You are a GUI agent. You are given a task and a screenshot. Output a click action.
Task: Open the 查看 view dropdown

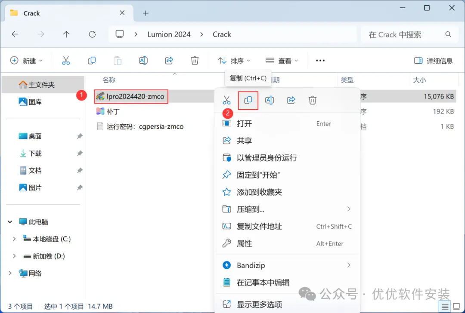282,61
